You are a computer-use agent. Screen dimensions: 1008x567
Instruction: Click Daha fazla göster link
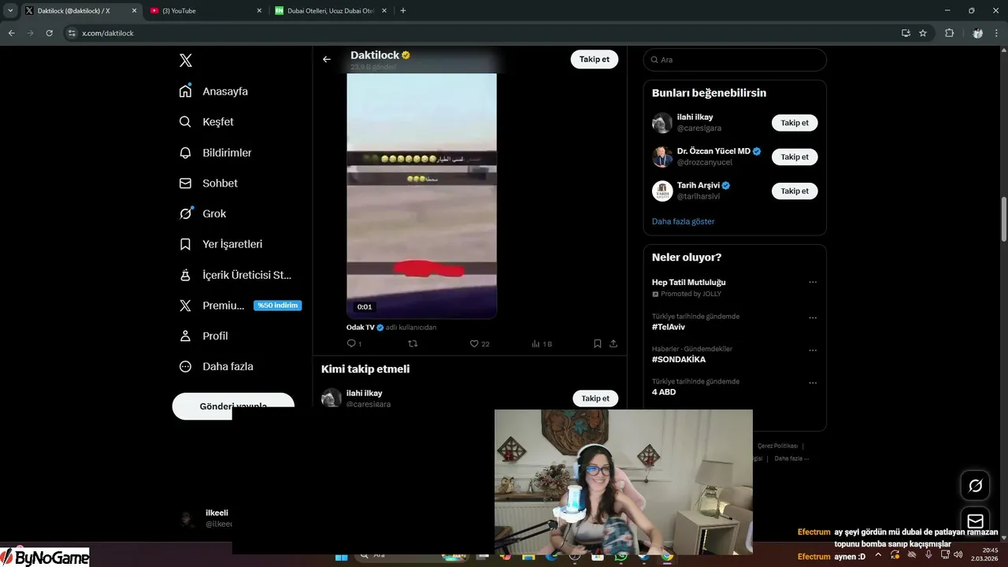[x=684, y=221]
